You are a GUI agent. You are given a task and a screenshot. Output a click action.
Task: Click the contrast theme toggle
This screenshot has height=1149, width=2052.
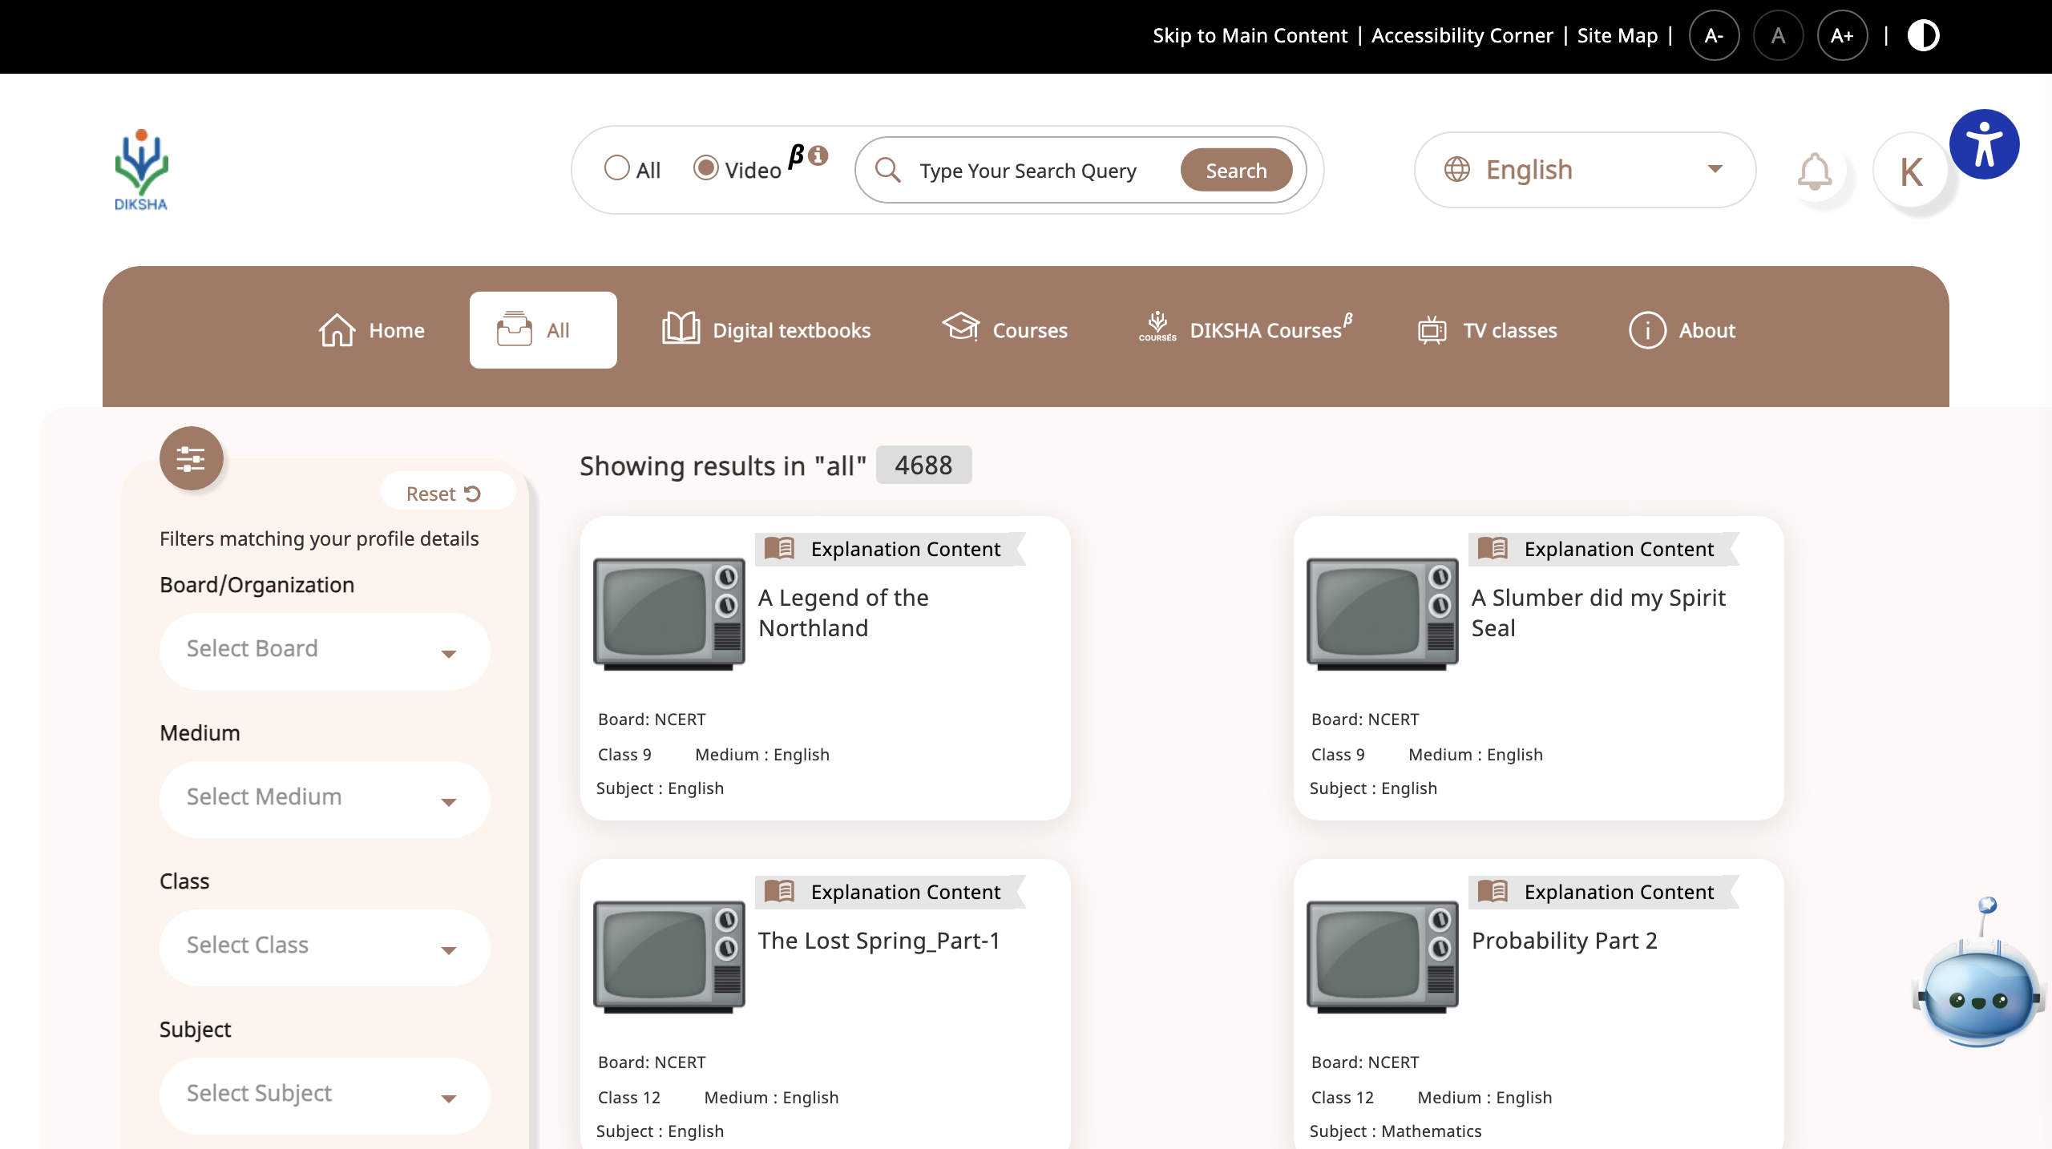(x=1923, y=35)
